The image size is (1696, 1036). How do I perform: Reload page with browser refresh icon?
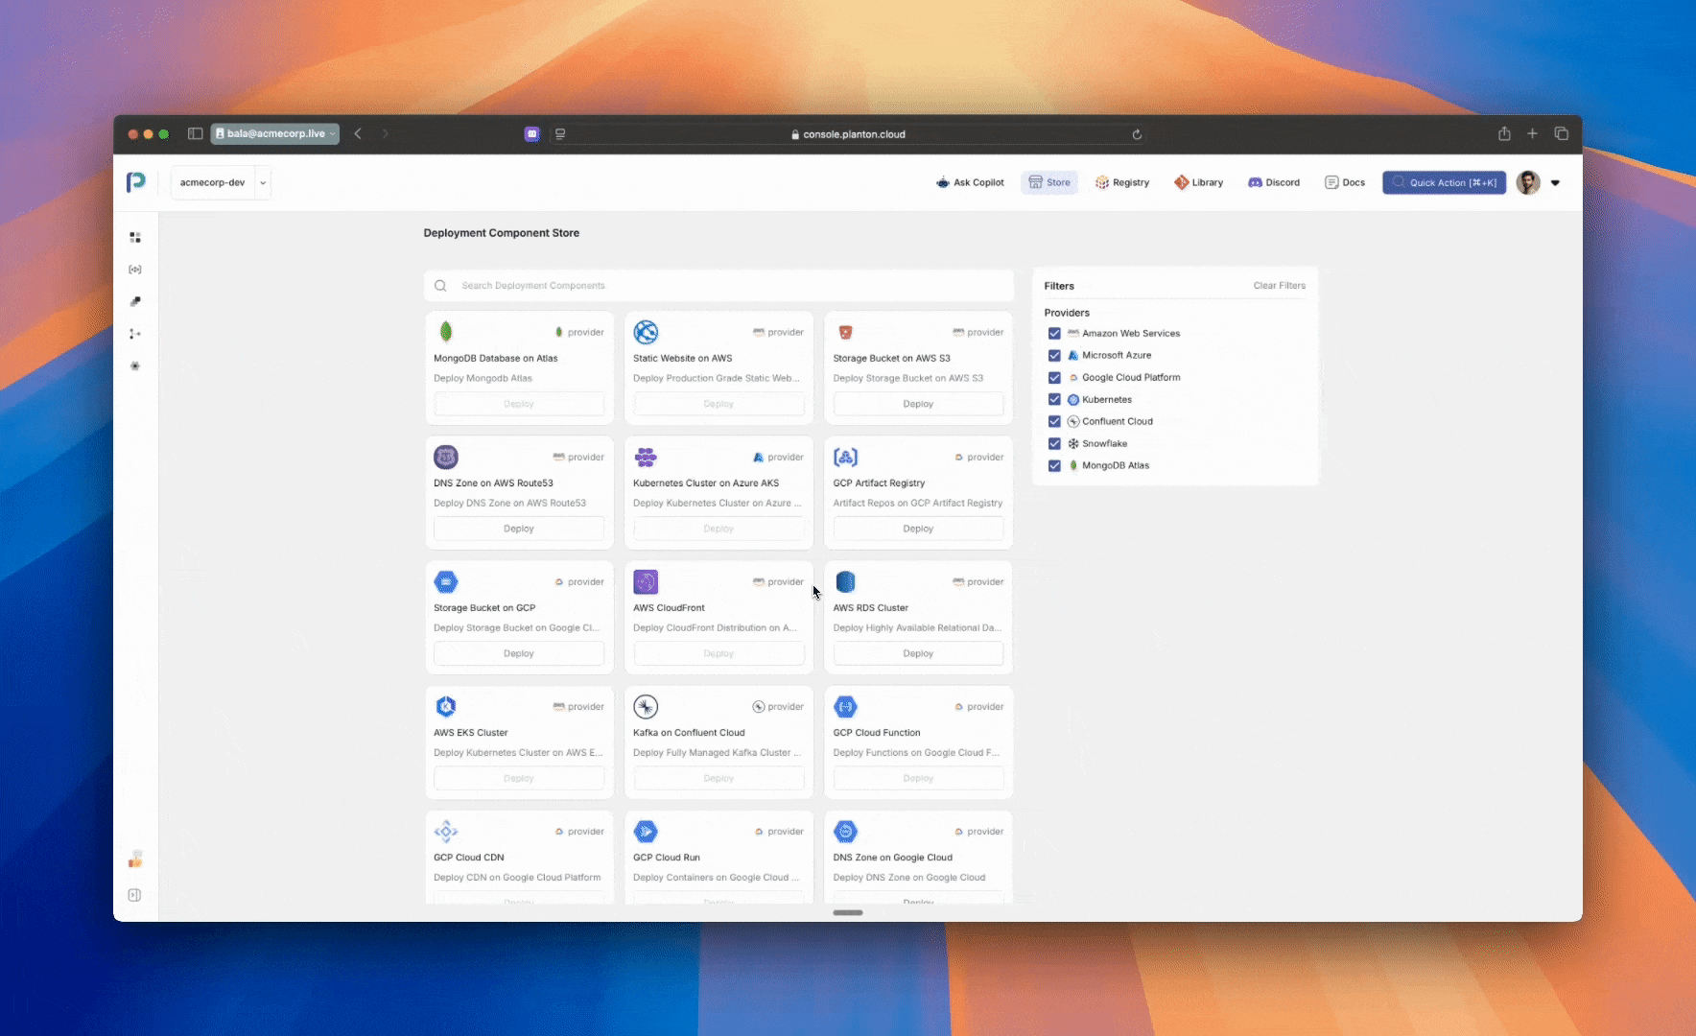1137,134
